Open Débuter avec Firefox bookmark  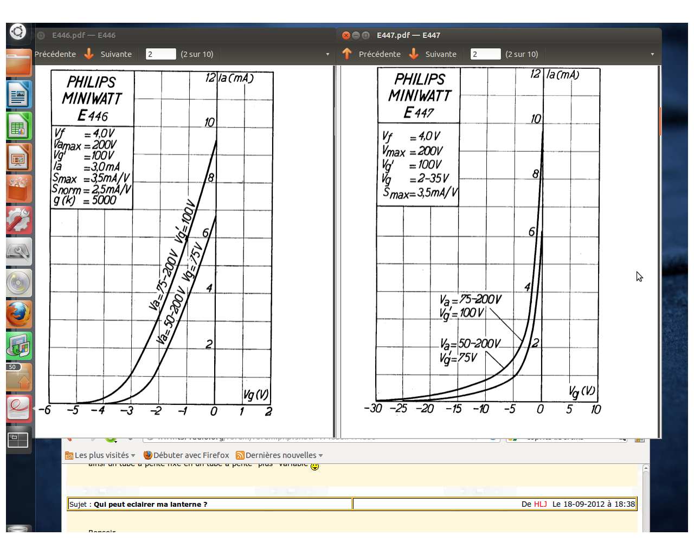pyautogui.click(x=186, y=455)
